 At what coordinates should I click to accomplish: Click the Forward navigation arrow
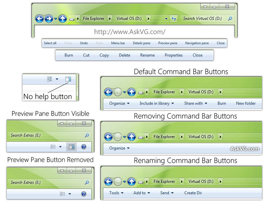coord(48,19)
